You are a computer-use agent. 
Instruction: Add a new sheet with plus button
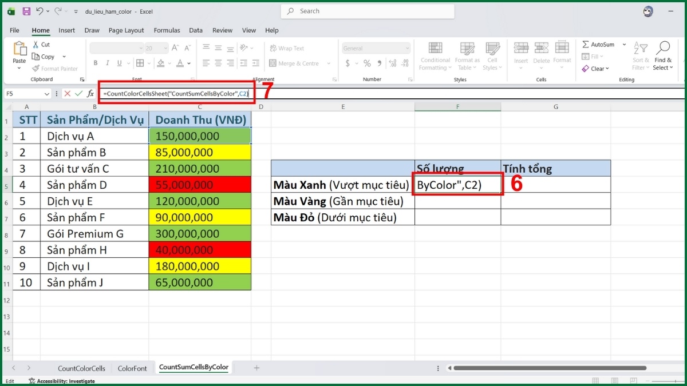256,368
